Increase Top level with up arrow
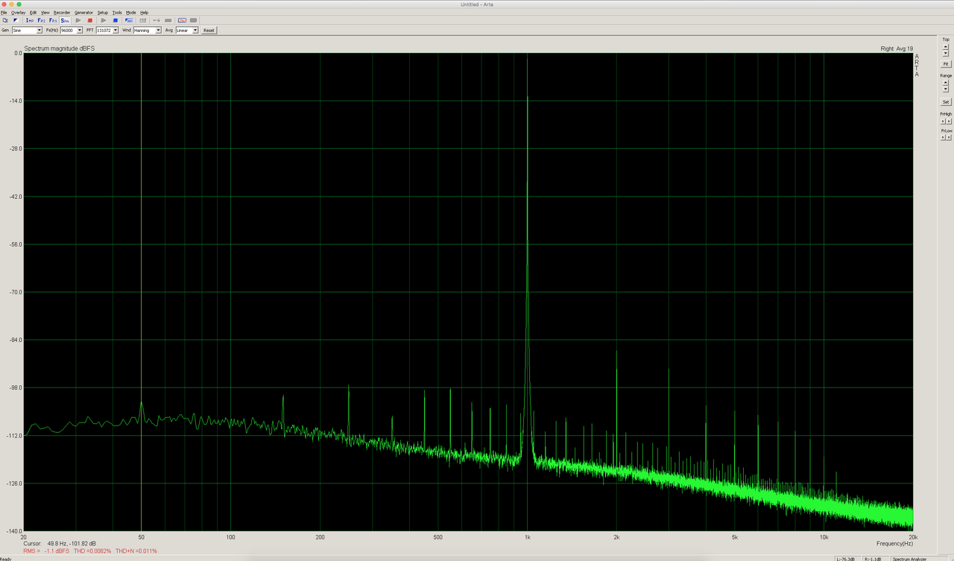This screenshot has height=561, width=954. click(946, 47)
